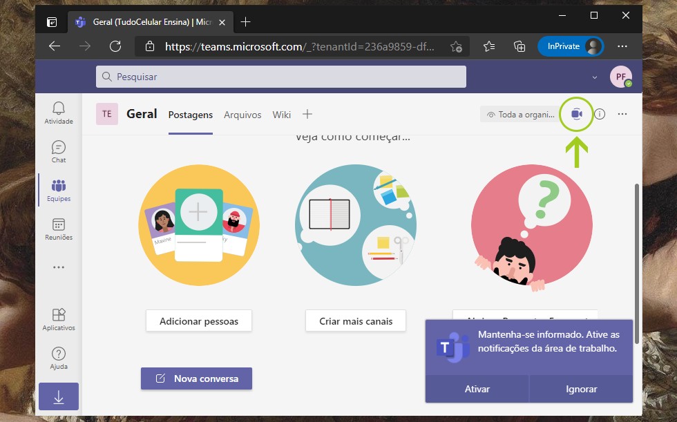677x422 pixels.
Task: Expand more apps ellipsis in sidebar
Action: coord(59,267)
